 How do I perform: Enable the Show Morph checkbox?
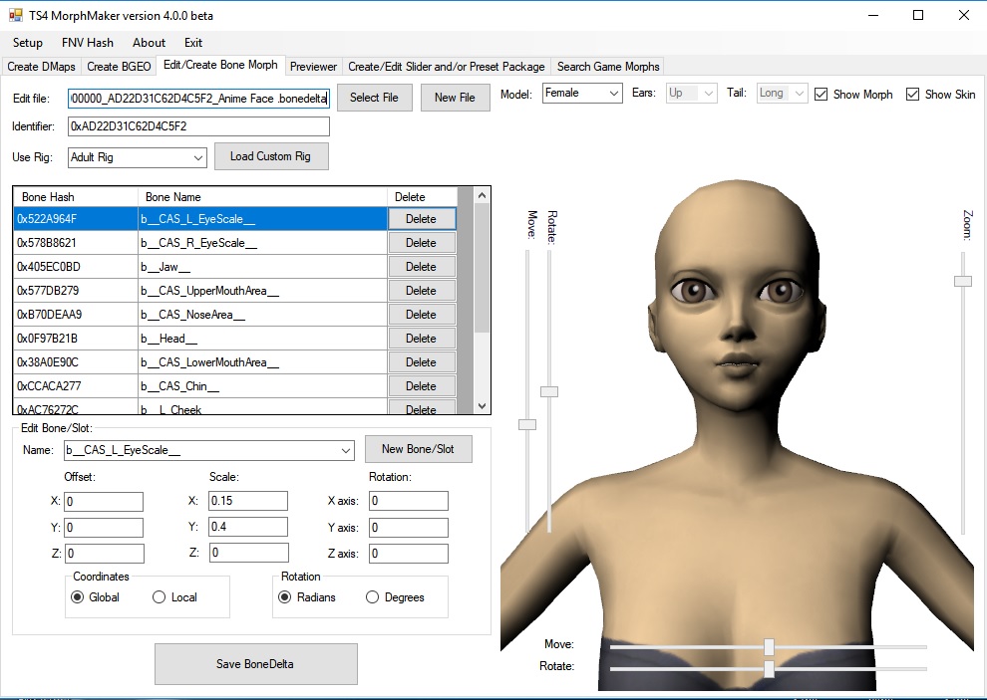pos(822,93)
